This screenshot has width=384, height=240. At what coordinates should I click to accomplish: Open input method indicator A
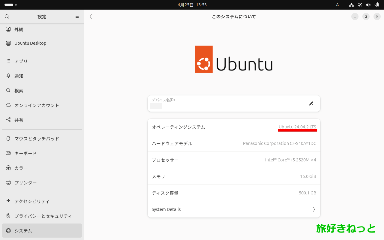(x=337, y=5)
